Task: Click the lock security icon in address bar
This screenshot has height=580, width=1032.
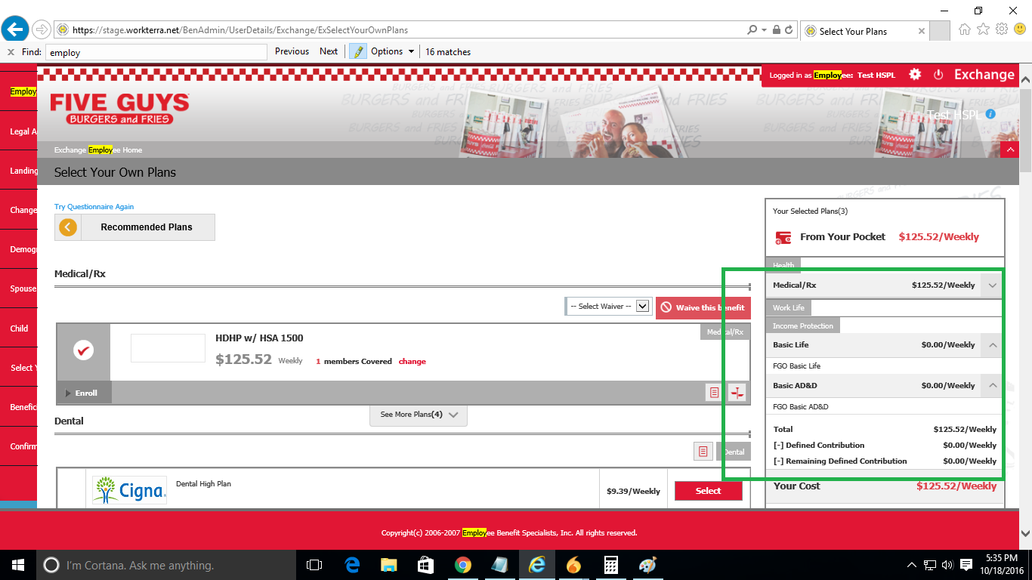Action: pyautogui.click(x=776, y=30)
